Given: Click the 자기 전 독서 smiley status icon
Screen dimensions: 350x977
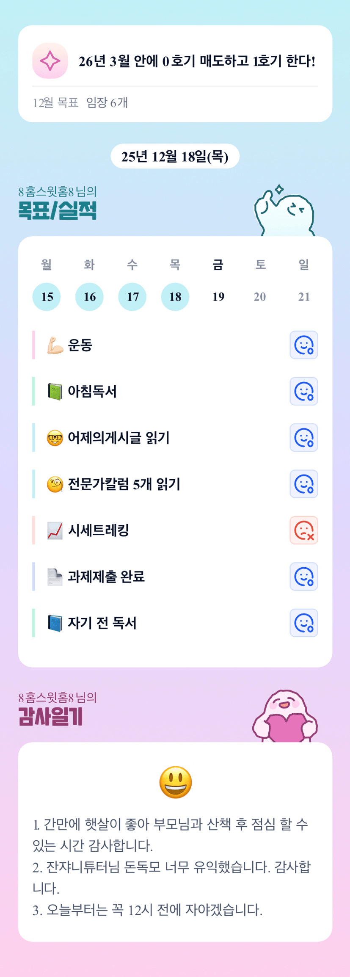Looking at the screenshot, I should point(303,623).
